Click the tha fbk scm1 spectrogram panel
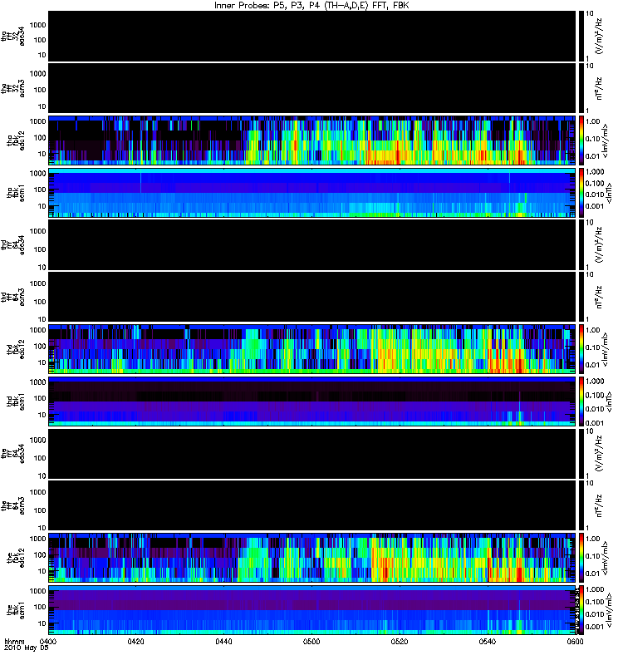Image resolution: width=623 pixels, height=665 pixels. [x=311, y=193]
